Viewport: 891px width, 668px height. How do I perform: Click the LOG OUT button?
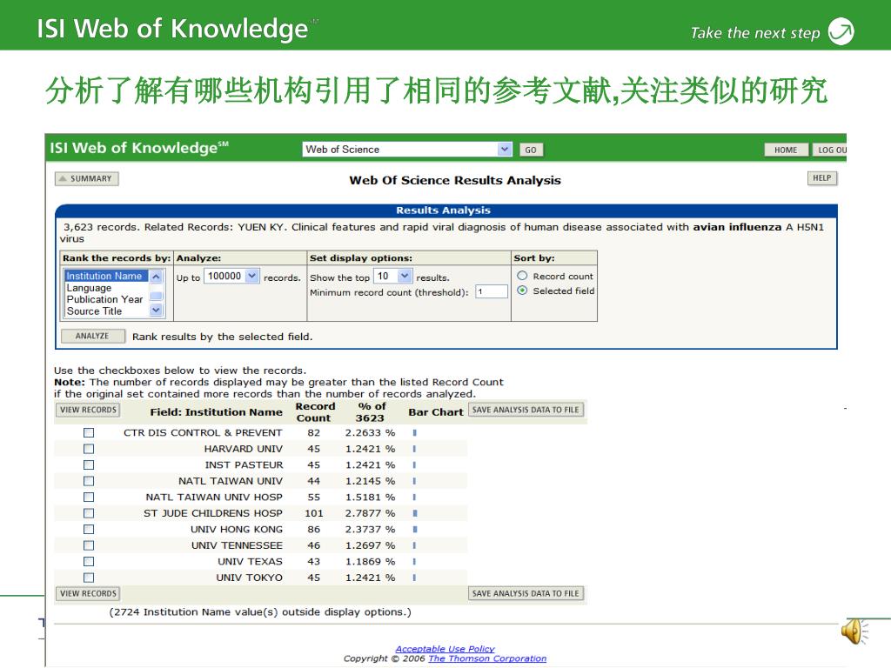tap(829, 150)
